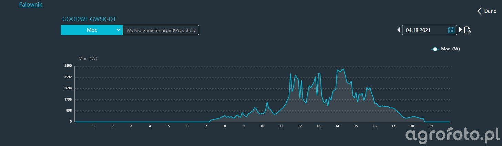Open the Dane text button
502x146 pixels.
coord(490,11)
